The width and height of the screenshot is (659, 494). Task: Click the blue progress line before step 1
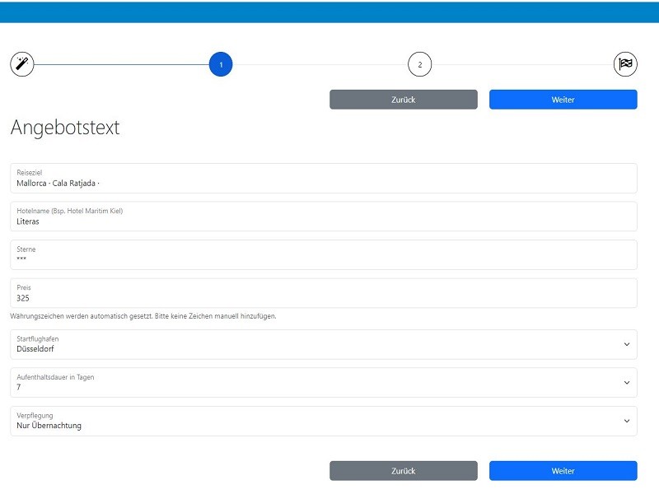click(x=121, y=64)
